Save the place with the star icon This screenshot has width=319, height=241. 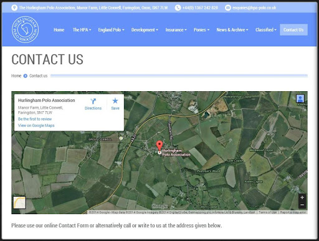tap(115, 101)
